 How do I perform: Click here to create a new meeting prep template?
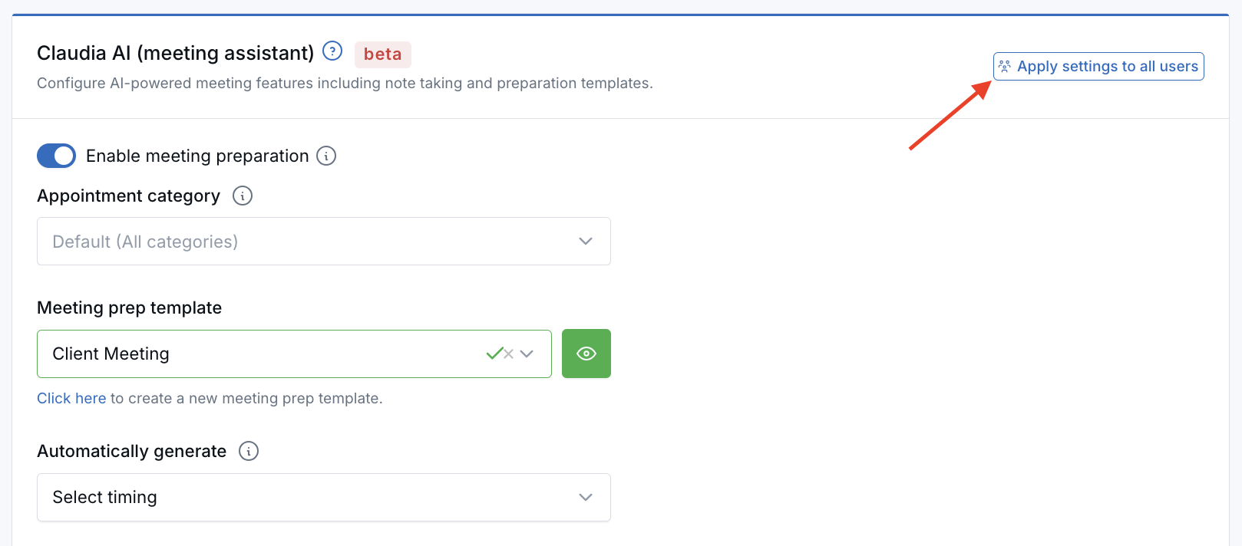point(71,398)
